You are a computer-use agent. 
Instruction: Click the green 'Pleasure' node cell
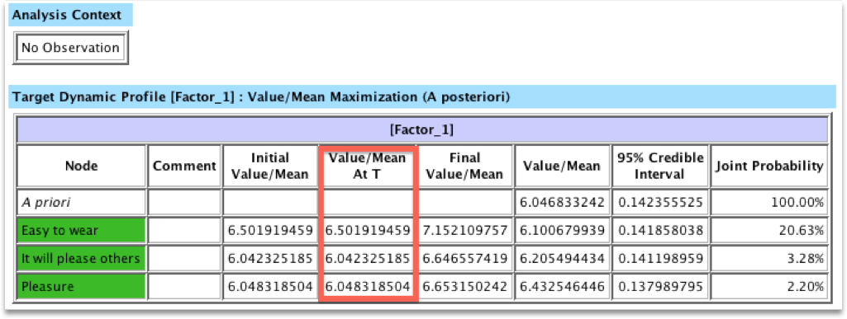point(81,286)
